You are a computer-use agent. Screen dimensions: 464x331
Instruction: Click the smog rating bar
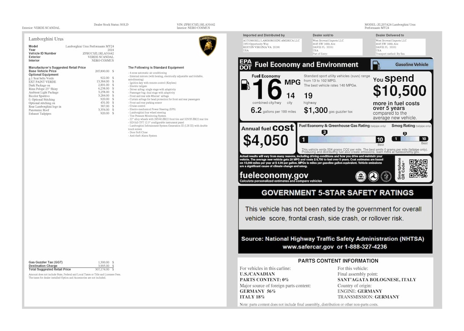(x=410, y=139)
